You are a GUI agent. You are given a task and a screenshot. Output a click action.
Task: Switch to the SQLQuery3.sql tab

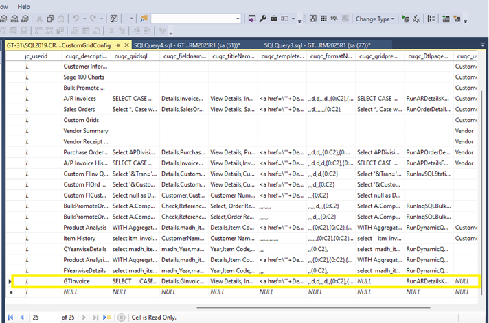[317, 45]
